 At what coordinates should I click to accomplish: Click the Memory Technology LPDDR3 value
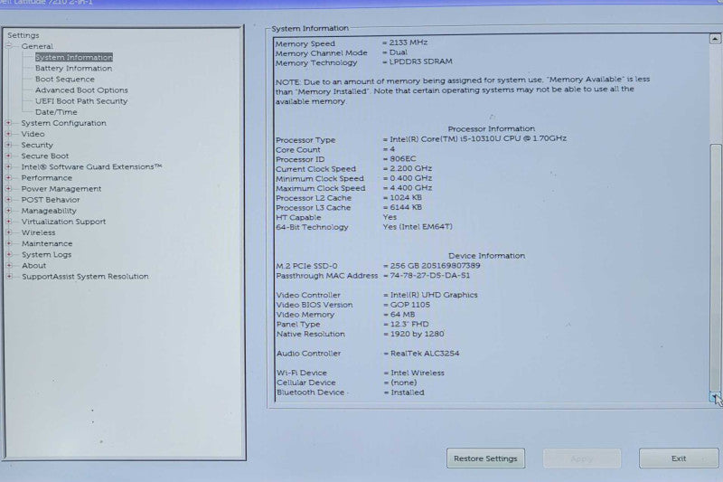[421, 61]
